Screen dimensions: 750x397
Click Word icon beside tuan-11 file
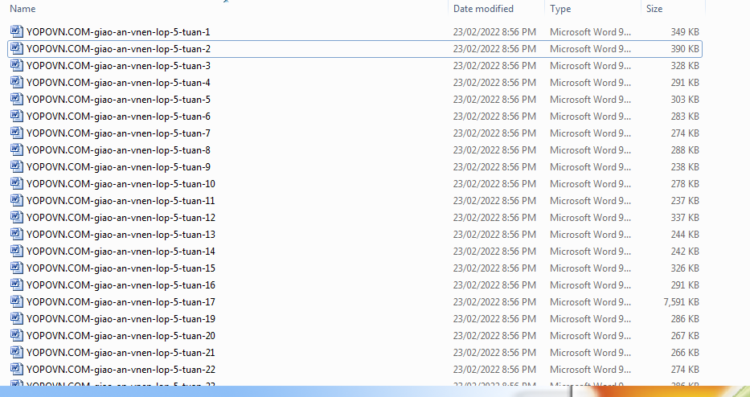16,200
